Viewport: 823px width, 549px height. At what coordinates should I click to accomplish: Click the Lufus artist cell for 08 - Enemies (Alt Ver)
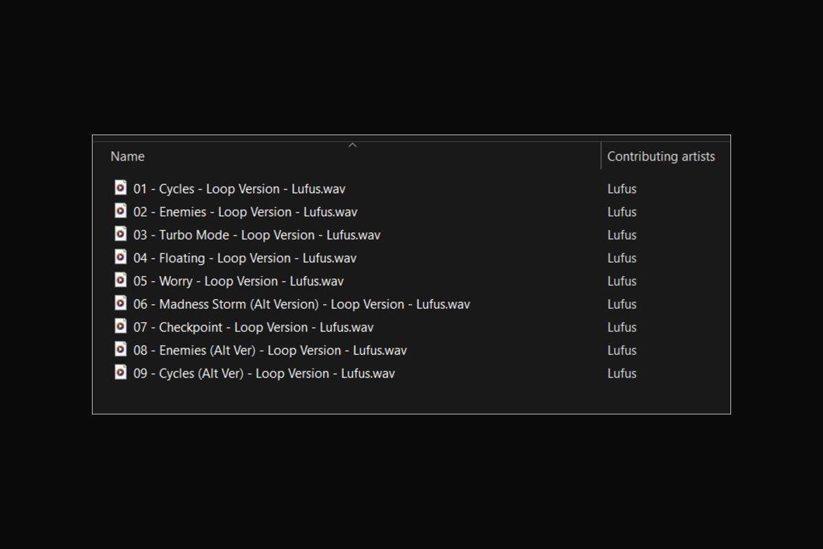[621, 350]
